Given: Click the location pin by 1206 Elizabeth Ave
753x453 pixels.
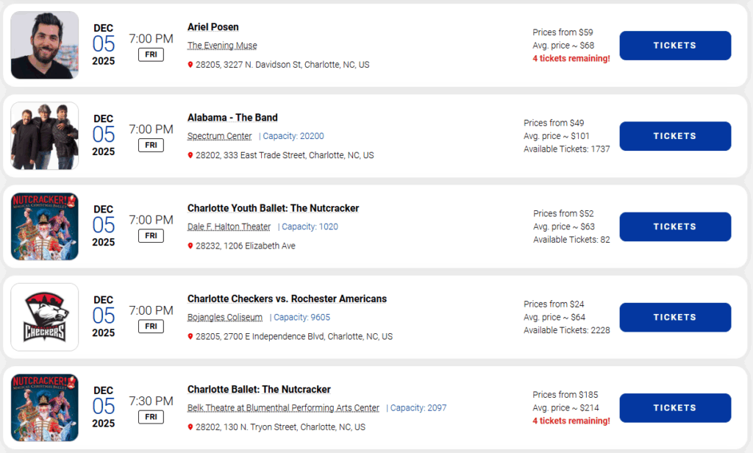Looking at the screenshot, I should 190,246.
